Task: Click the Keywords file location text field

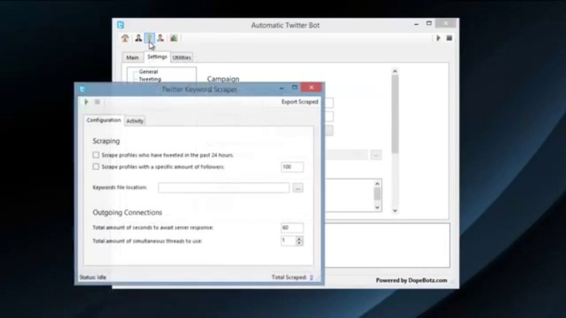Action: tap(224, 188)
